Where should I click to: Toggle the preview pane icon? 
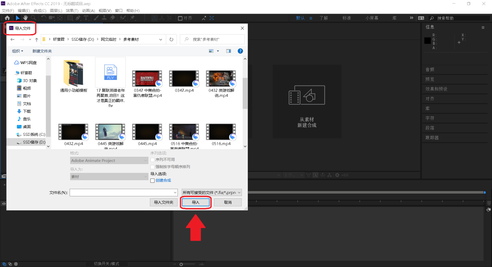click(228, 51)
